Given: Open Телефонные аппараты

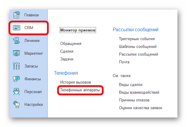Looking at the screenshot, I should pos(80,90).
